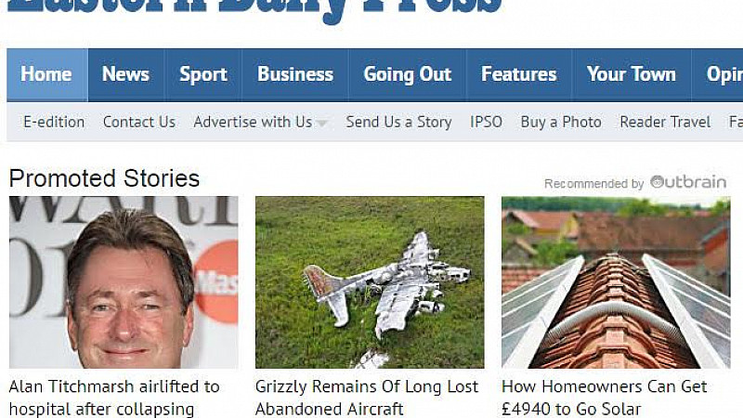
Task: Select the Business navigation tab
Action: click(x=295, y=75)
